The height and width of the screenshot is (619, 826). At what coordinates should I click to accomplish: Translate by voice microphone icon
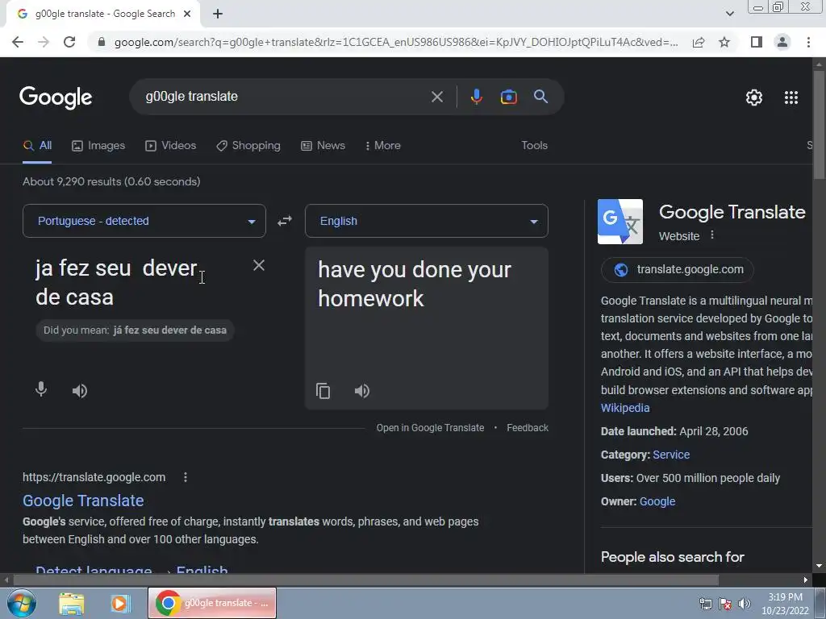[41, 389]
